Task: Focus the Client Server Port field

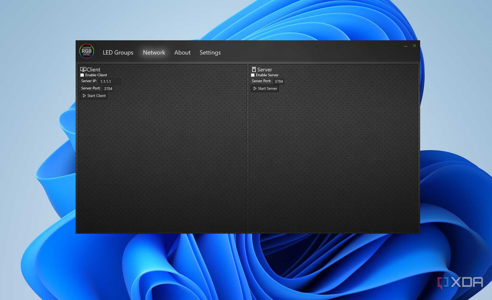Action: pyautogui.click(x=108, y=89)
